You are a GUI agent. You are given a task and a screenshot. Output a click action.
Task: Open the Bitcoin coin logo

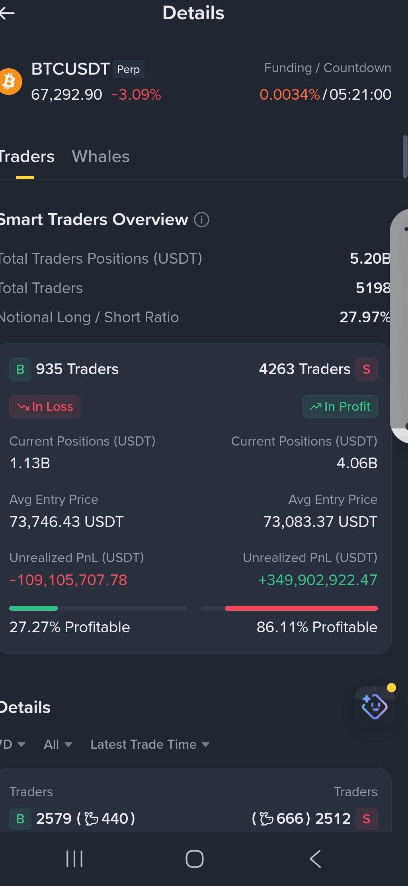(10, 81)
